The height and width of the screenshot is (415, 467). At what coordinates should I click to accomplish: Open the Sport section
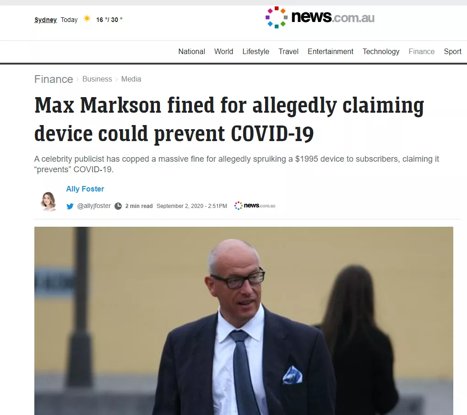452,52
